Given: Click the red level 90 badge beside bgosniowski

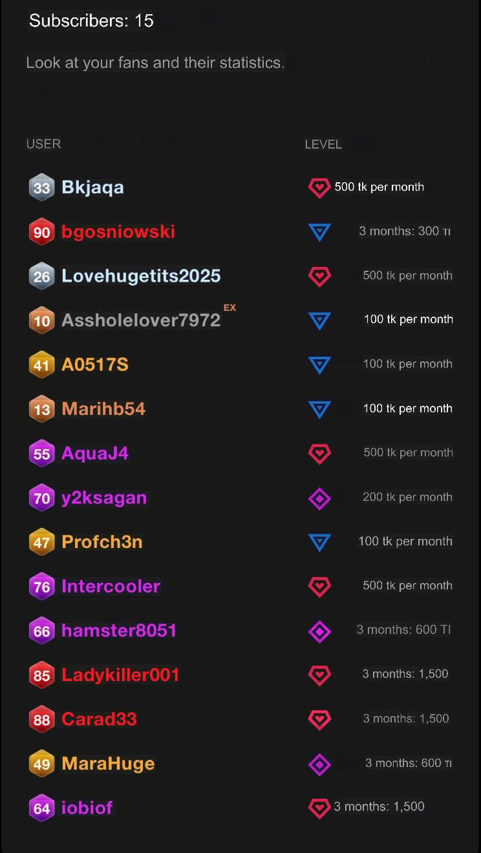Looking at the screenshot, I should click(41, 232).
